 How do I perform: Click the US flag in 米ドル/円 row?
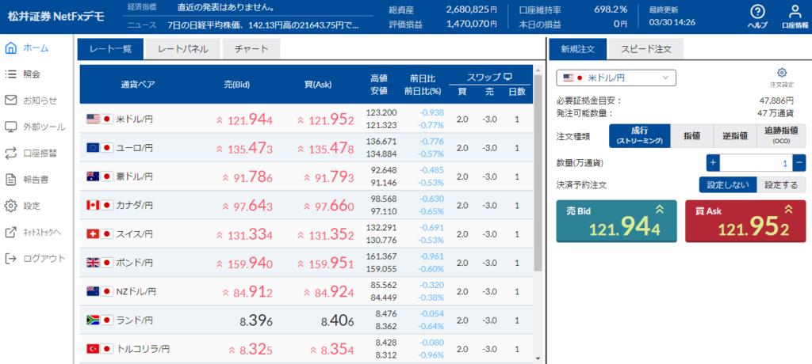coord(94,119)
